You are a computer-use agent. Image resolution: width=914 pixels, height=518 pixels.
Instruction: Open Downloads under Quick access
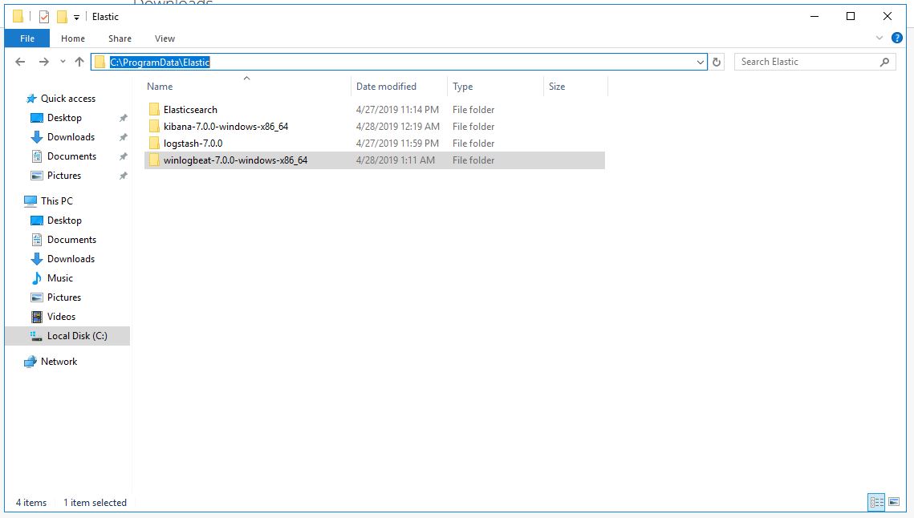coord(71,137)
